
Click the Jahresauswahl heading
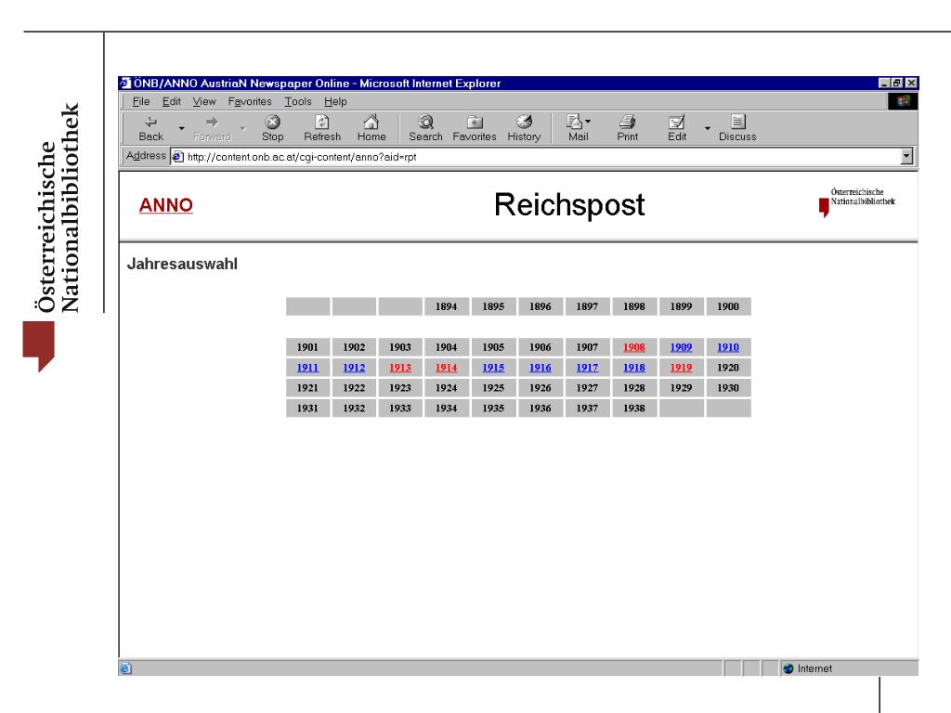[182, 265]
